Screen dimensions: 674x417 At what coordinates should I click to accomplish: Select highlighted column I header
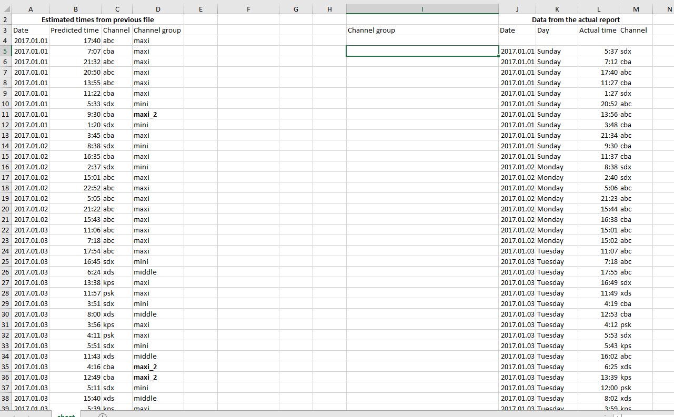(422, 9)
